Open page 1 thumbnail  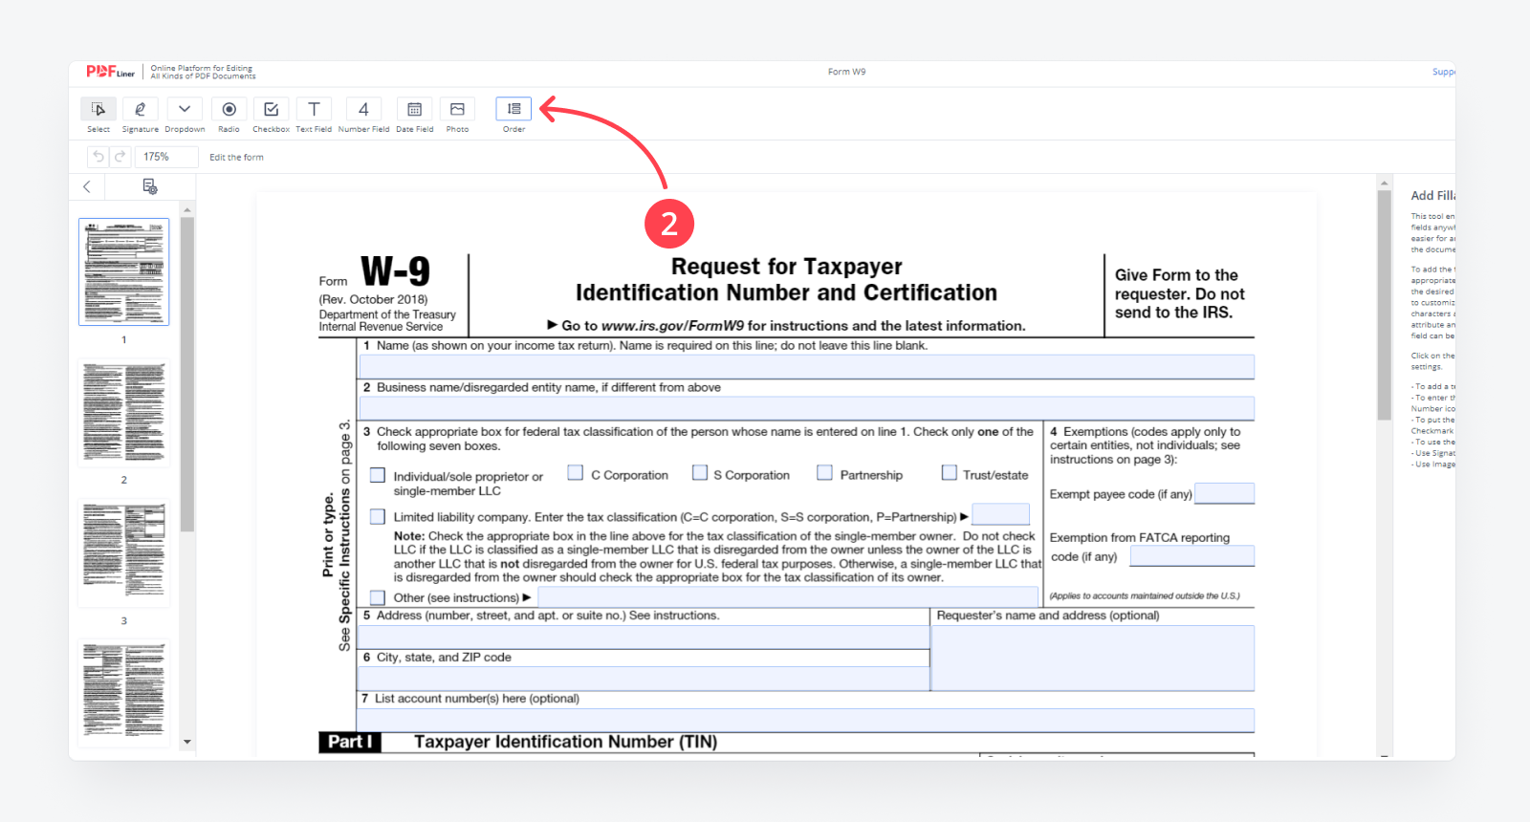click(x=123, y=271)
